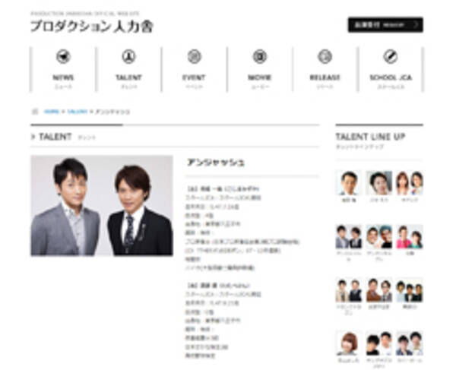The height and width of the screenshot is (370, 456).
Task: Open the NEWS navigation section
Action: coord(63,69)
